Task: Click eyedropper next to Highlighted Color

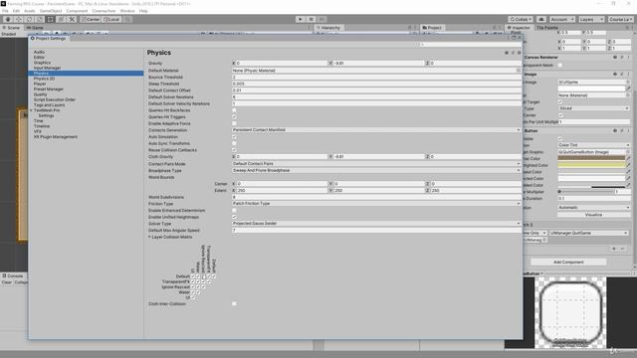Action: [x=628, y=165]
